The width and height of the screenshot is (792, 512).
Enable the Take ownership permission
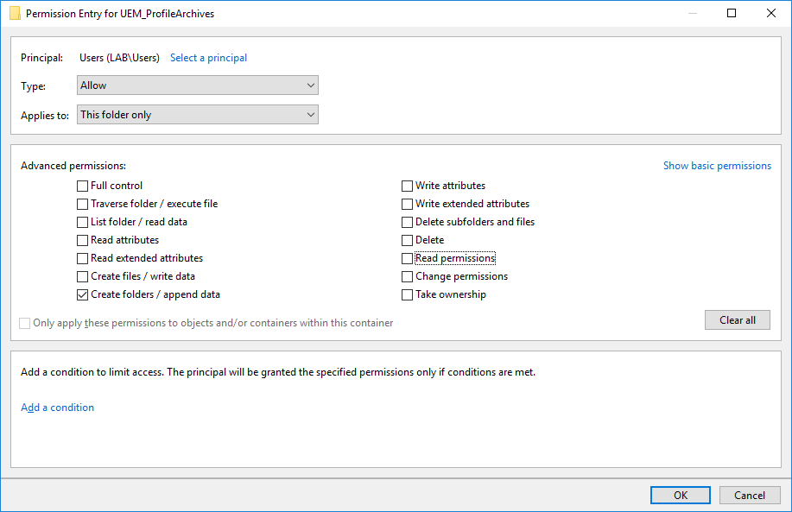pos(408,294)
